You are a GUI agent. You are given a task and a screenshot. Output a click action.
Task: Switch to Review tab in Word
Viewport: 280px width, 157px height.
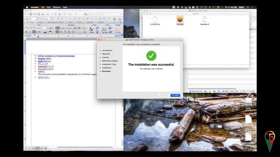point(101,22)
